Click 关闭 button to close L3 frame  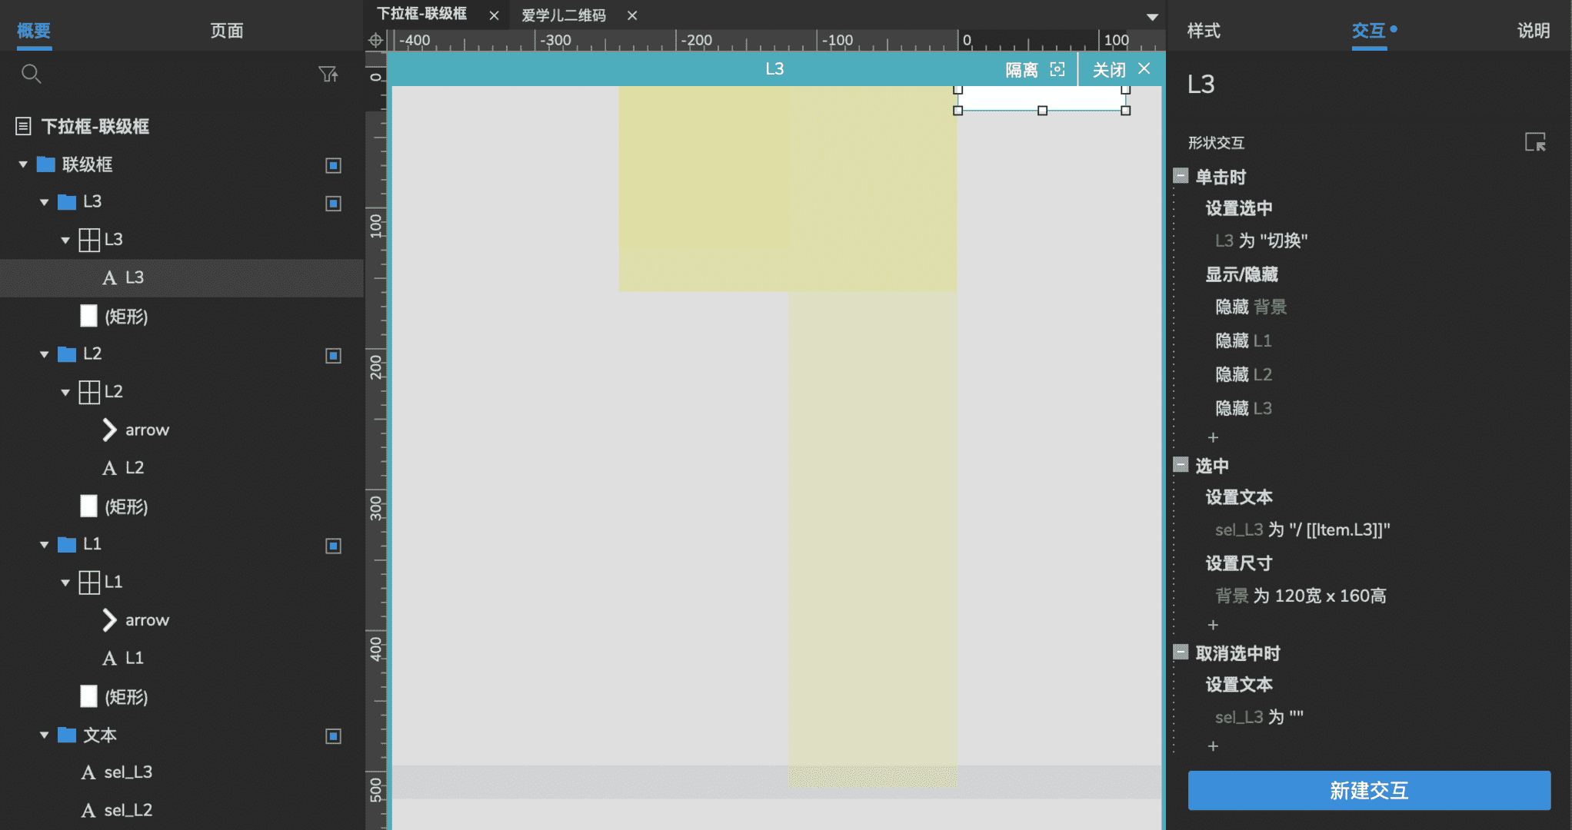click(1121, 68)
